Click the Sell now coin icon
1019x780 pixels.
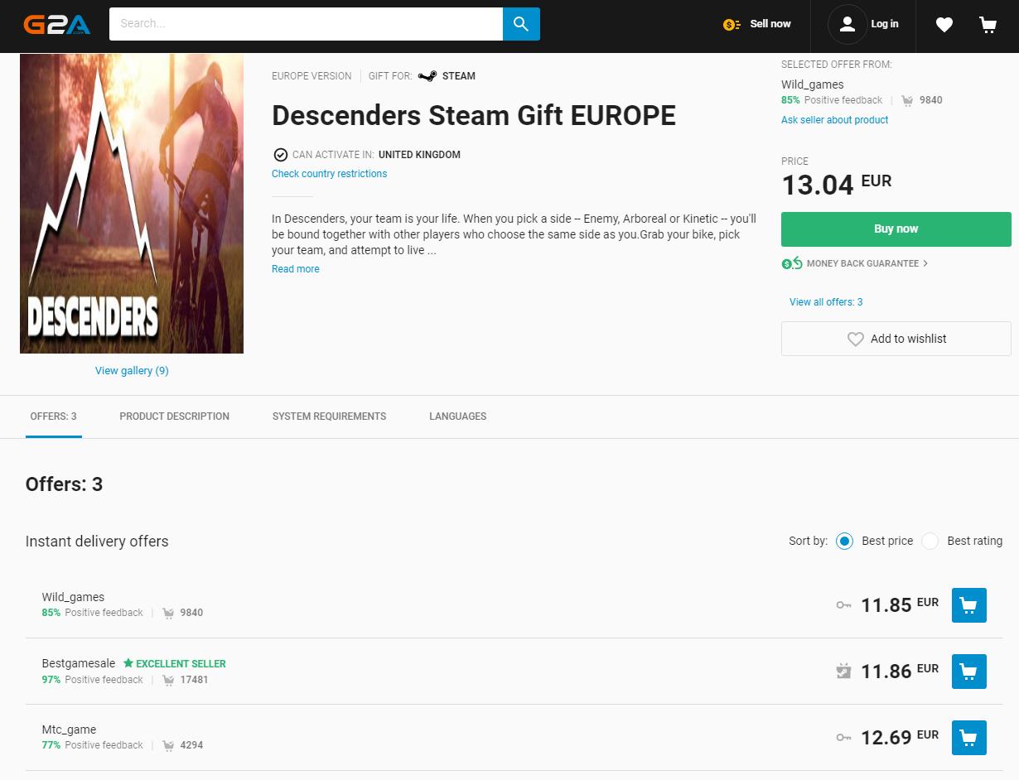pyautogui.click(x=730, y=24)
